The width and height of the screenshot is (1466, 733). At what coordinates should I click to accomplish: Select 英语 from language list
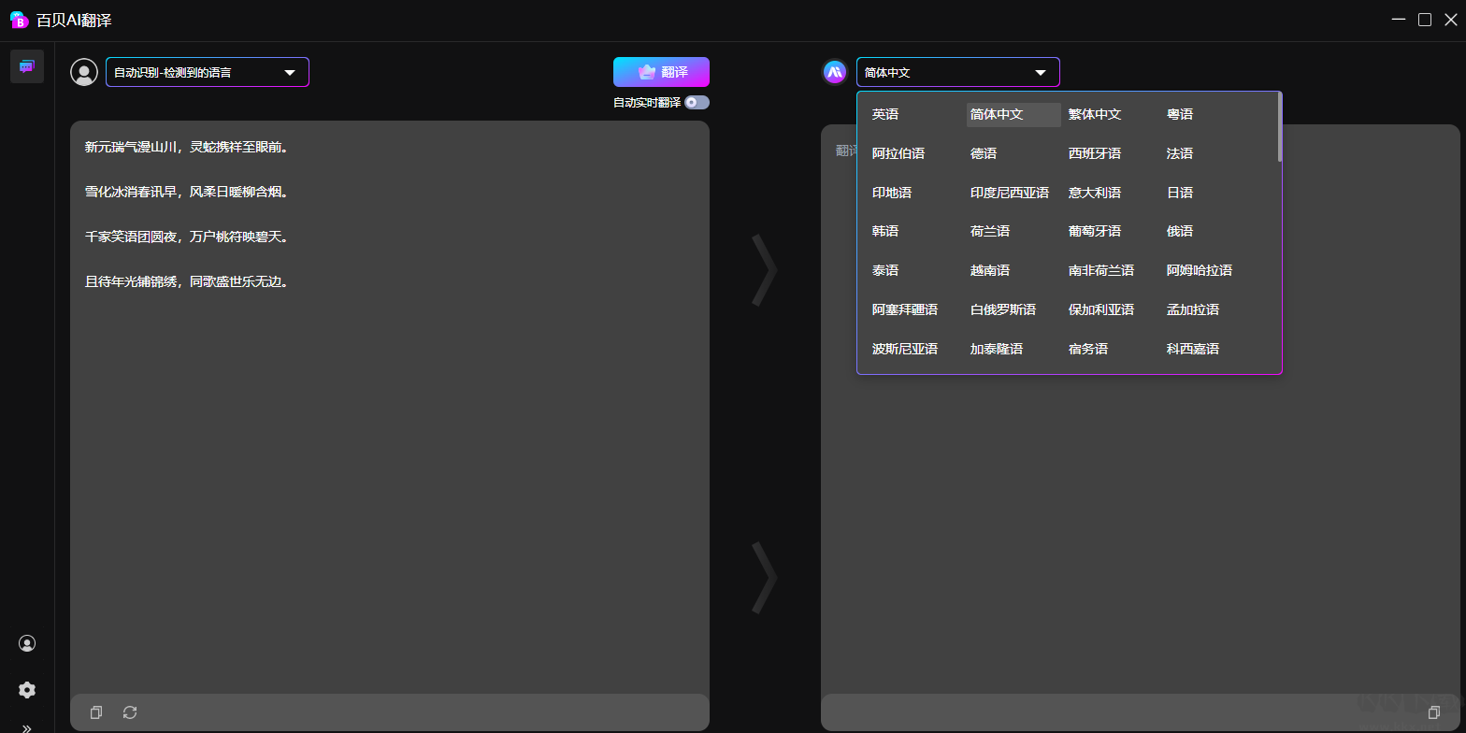coord(885,114)
